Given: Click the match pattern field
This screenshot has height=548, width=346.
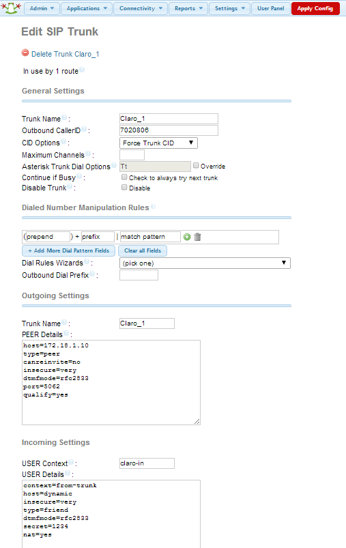Looking at the screenshot, I should click(150, 237).
